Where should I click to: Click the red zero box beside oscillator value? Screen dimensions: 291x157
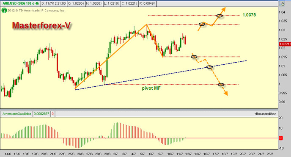52,114
